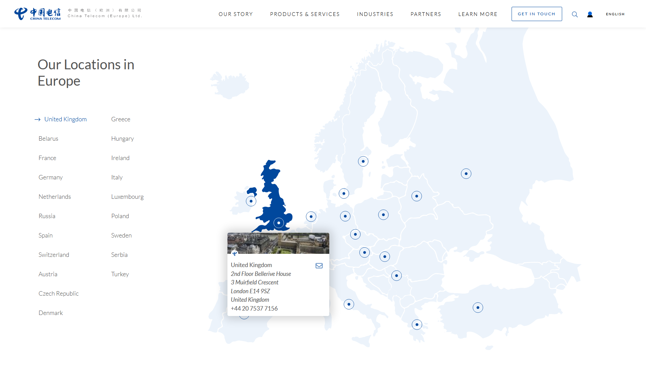Open the English language selector

click(615, 14)
